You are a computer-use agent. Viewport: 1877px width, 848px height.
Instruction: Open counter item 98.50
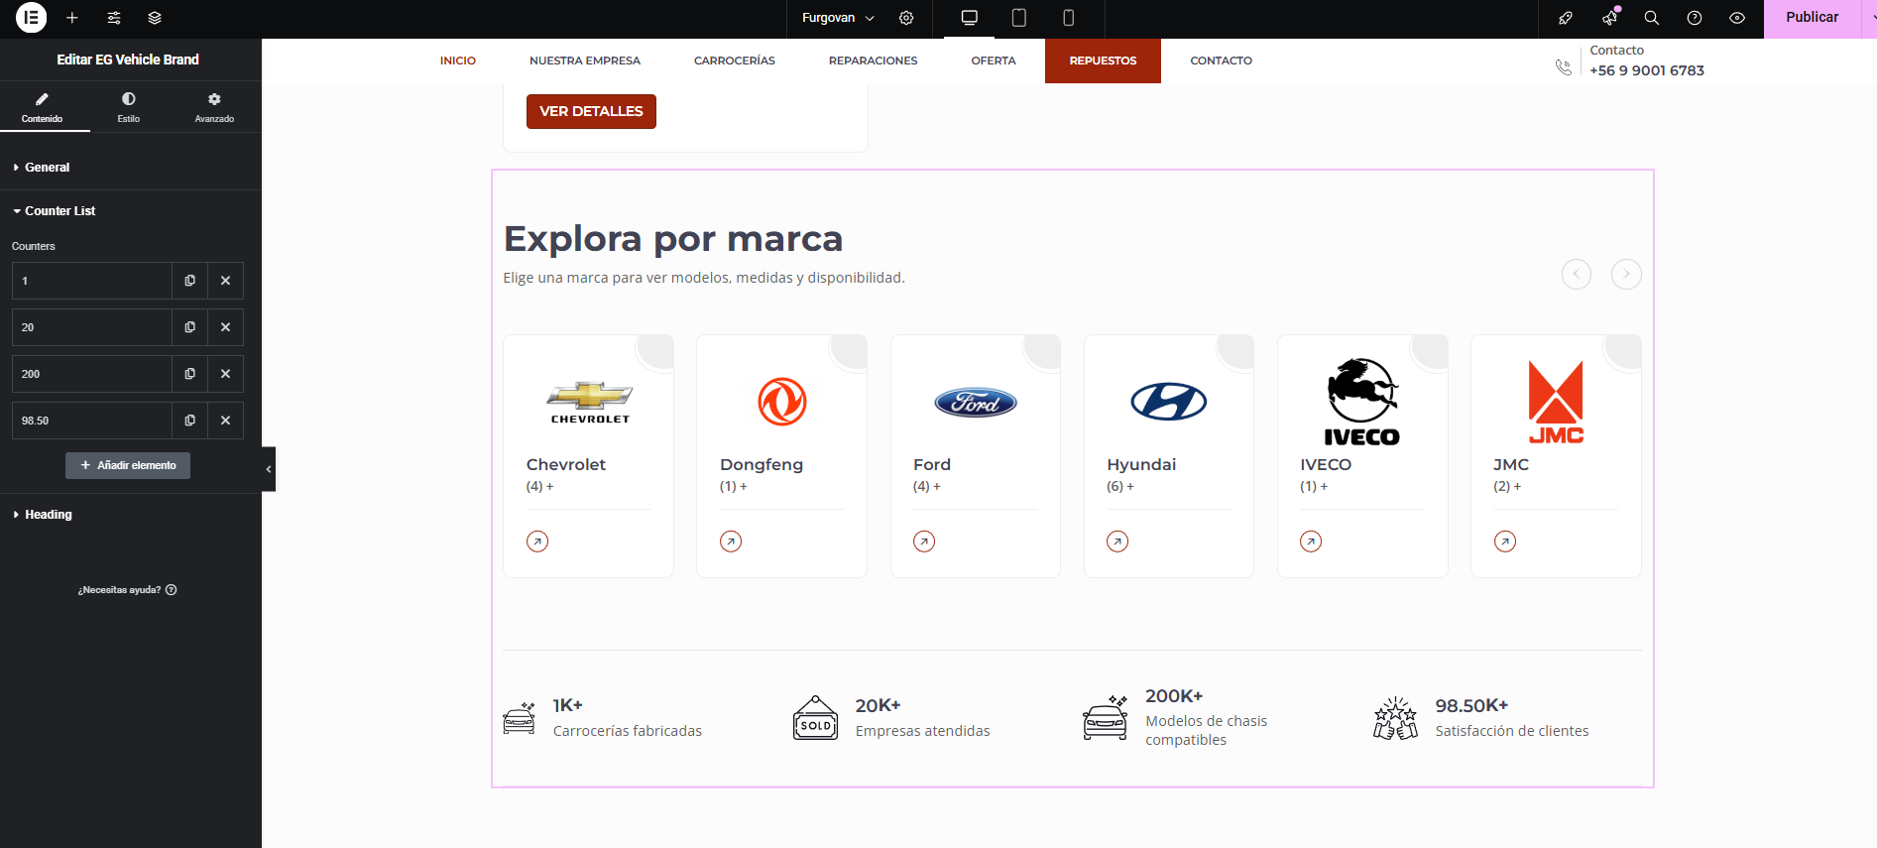click(x=91, y=421)
